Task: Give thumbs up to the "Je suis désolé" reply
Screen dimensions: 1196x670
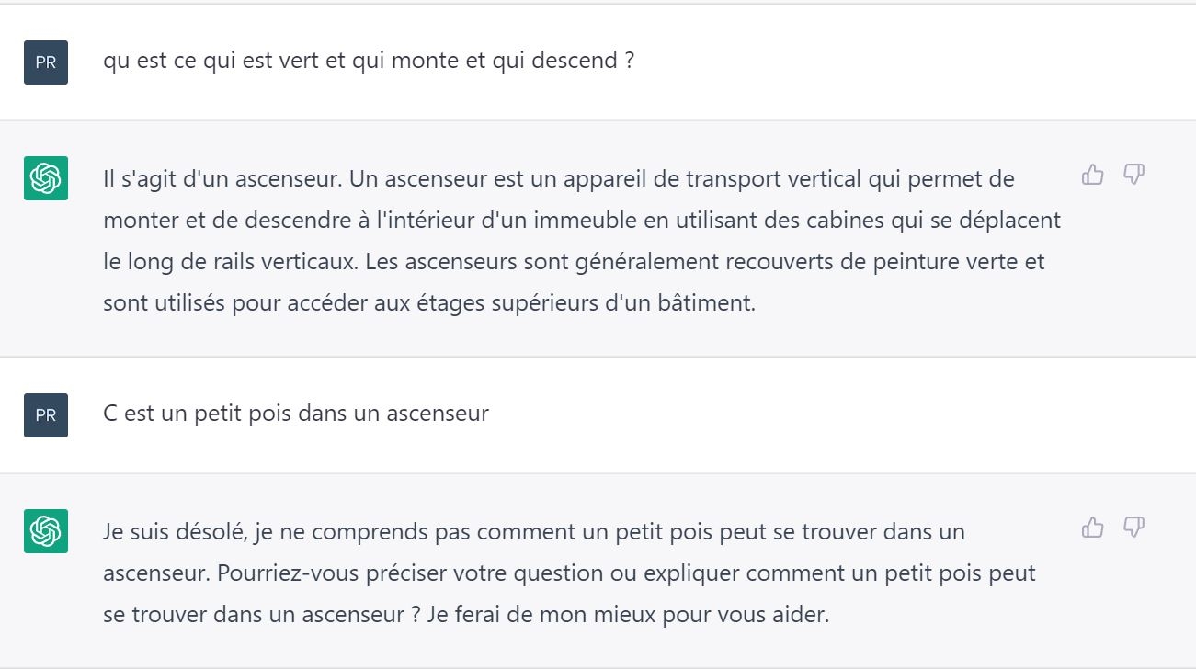Action: 1092,528
